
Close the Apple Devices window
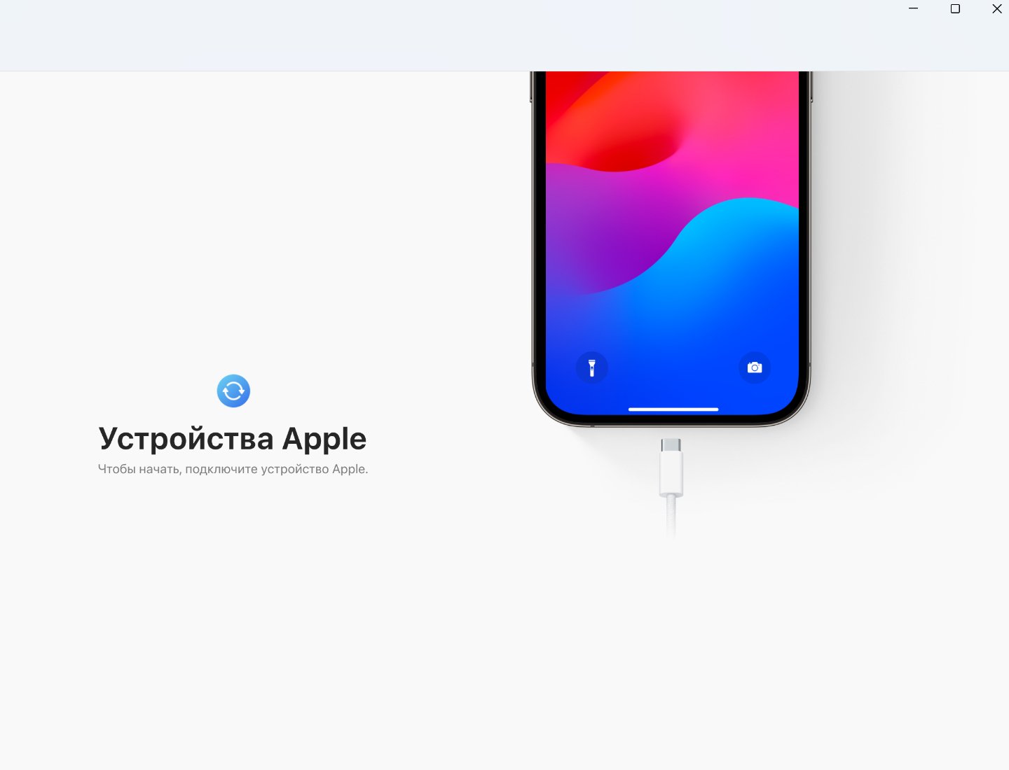[996, 8]
